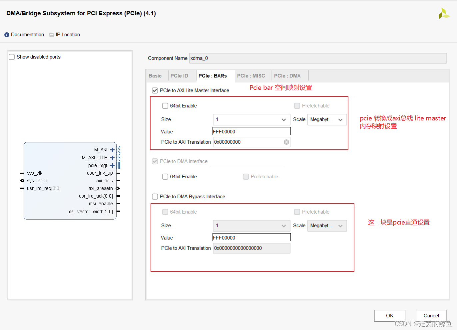Open Size dropdown in DMA Bypass section
This screenshot has height=330, width=457.
[251, 226]
